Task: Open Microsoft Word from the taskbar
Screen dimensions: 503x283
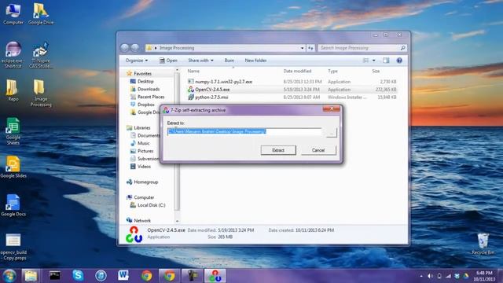Action: click(x=123, y=276)
